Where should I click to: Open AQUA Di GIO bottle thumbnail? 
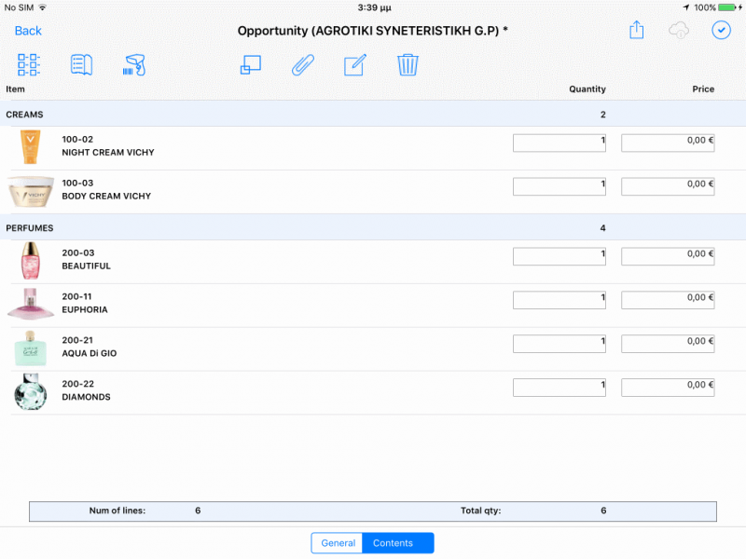[30, 348]
